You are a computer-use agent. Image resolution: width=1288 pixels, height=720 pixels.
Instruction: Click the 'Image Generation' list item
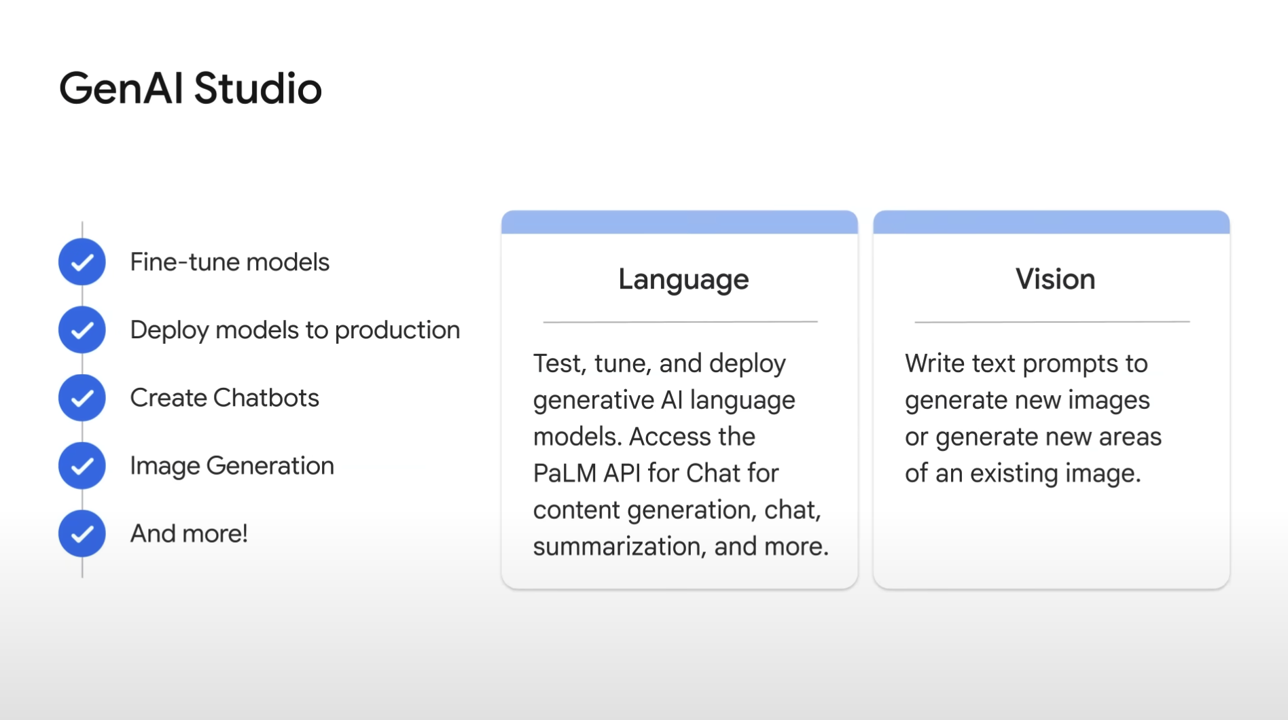click(232, 467)
